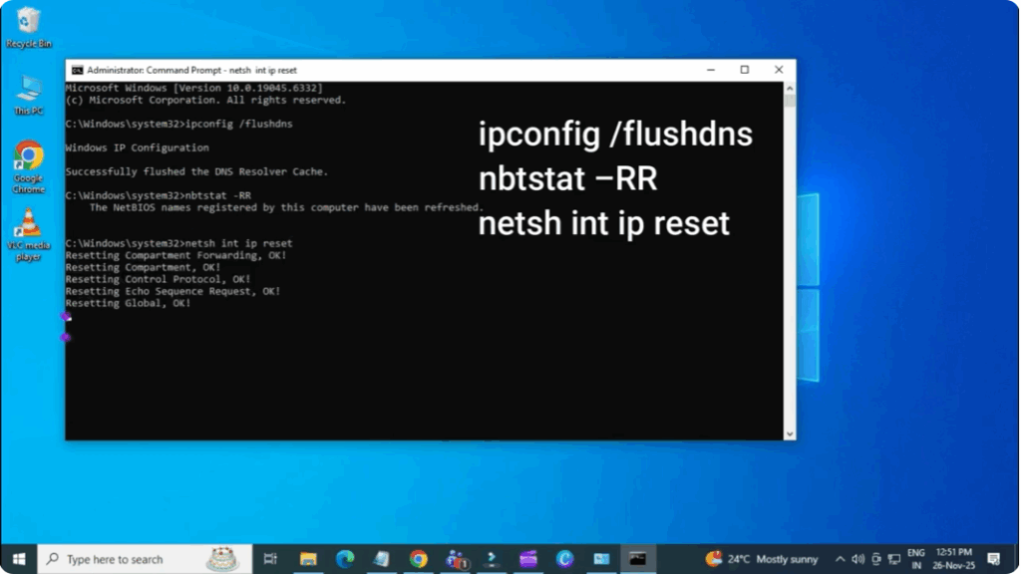
Task: Click the network icon in the system tray
Action: (894, 559)
